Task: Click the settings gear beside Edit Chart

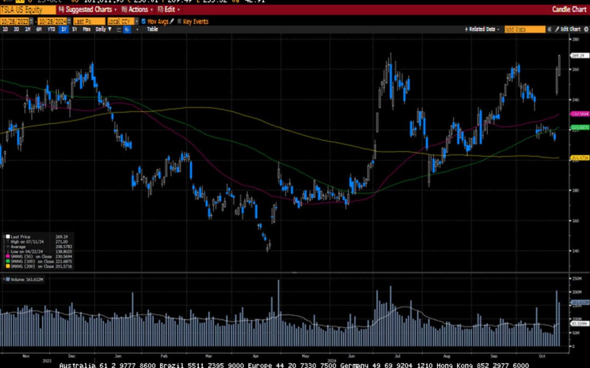Action: pos(586,29)
